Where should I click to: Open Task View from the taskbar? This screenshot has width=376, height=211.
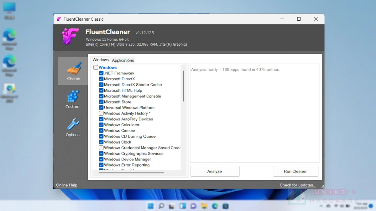tap(172, 206)
